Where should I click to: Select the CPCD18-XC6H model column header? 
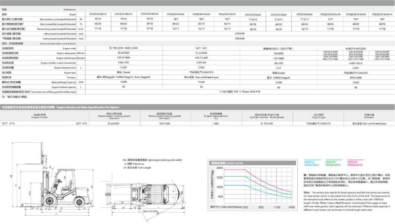click(304, 15)
